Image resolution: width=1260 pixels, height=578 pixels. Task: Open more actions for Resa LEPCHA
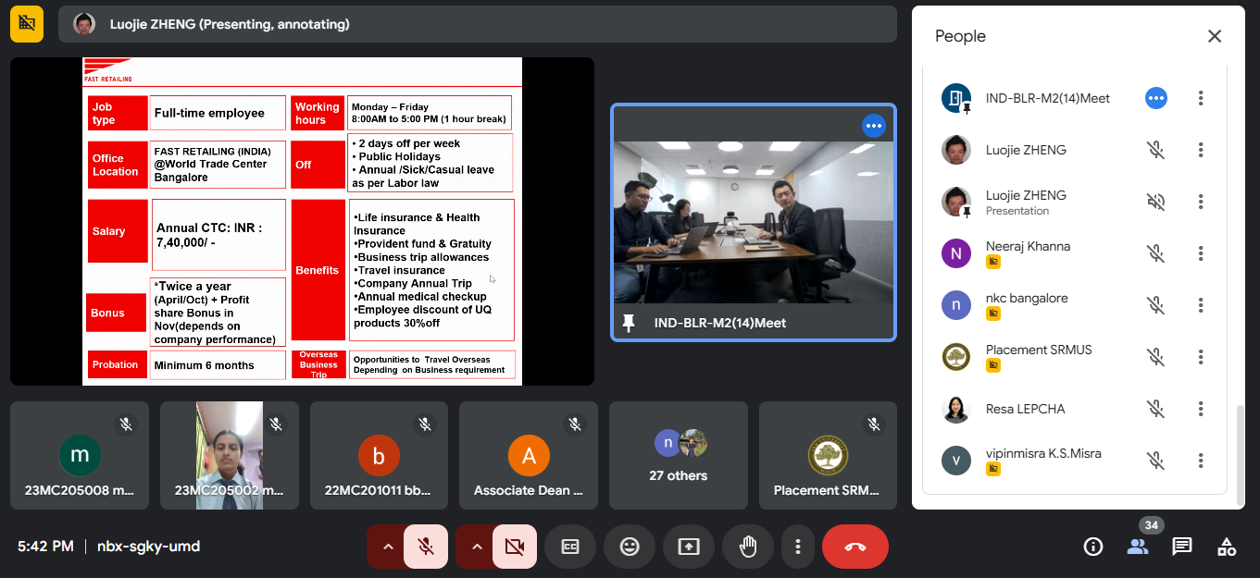(1201, 409)
